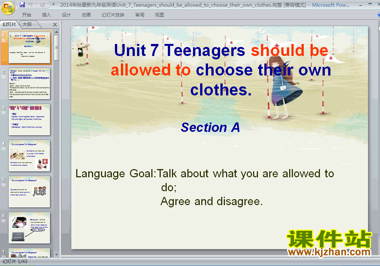380x266 pixels.
Task: Click the slide title beginning 'Unit 7 Teenagers'
Action: coord(221,70)
